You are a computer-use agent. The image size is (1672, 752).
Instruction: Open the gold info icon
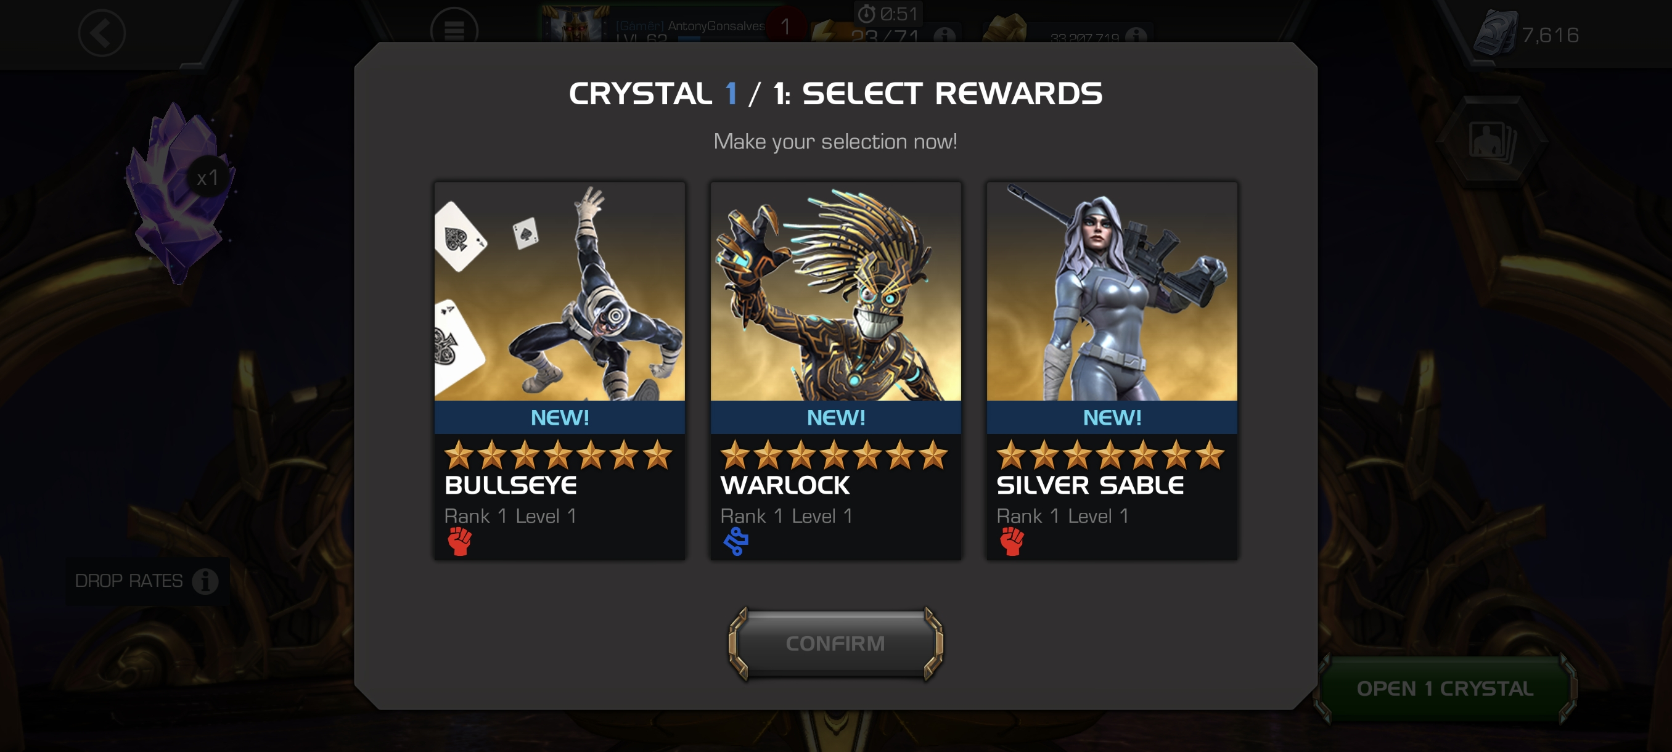pyautogui.click(x=1136, y=36)
